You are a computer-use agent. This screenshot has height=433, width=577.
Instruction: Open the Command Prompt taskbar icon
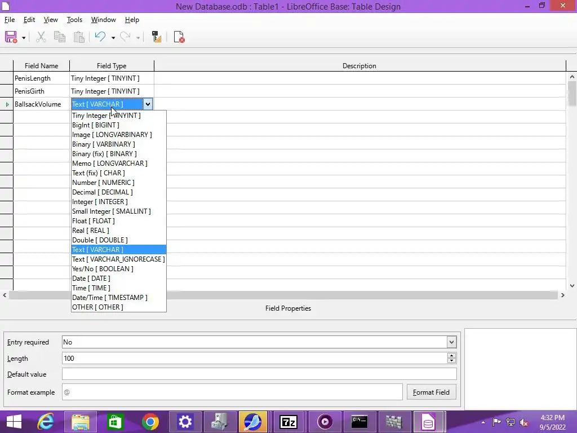point(359,422)
